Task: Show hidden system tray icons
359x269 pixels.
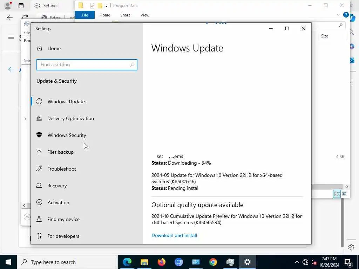Action: 297,262
